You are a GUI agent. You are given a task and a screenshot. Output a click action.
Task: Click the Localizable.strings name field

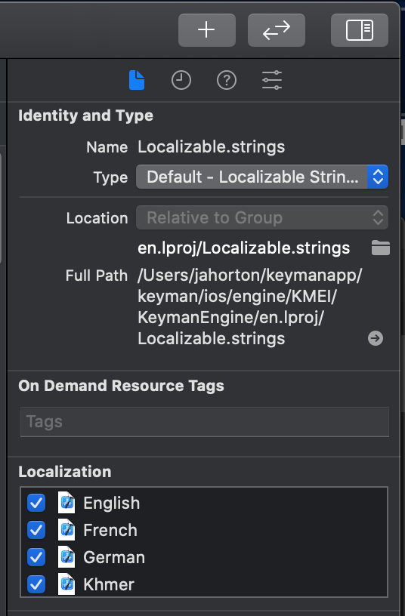point(212,147)
